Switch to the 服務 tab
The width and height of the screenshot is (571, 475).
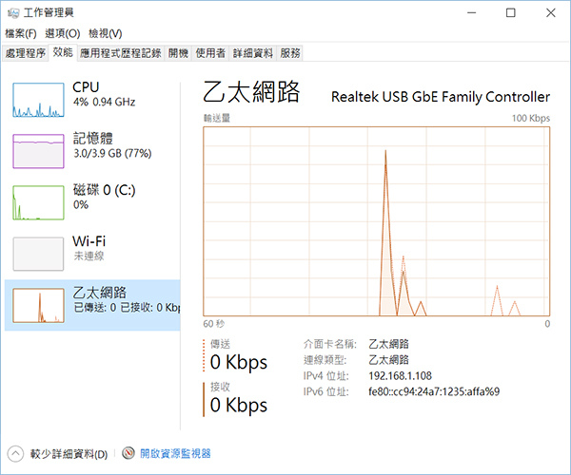[291, 53]
